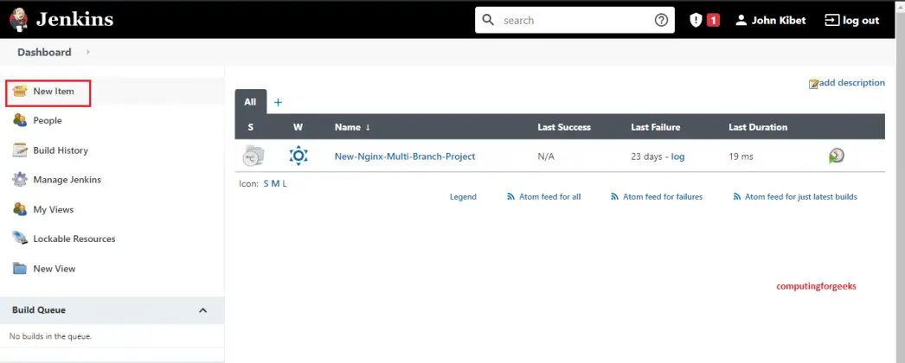Open New Item in the sidebar
The width and height of the screenshot is (905, 363).
[x=54, y=92]
